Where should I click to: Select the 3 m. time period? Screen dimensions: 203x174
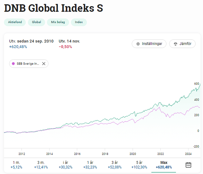click(x=41, y=165)
